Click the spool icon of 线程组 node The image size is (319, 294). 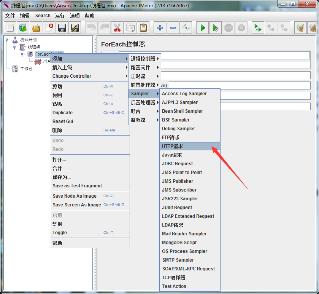click(x=22, y=47)
